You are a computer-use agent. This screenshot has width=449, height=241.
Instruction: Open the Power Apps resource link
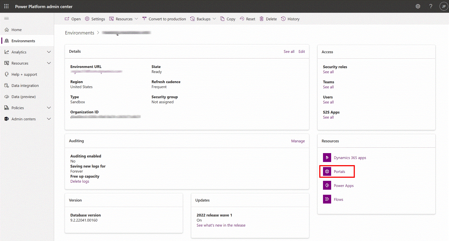pos(344,186)
